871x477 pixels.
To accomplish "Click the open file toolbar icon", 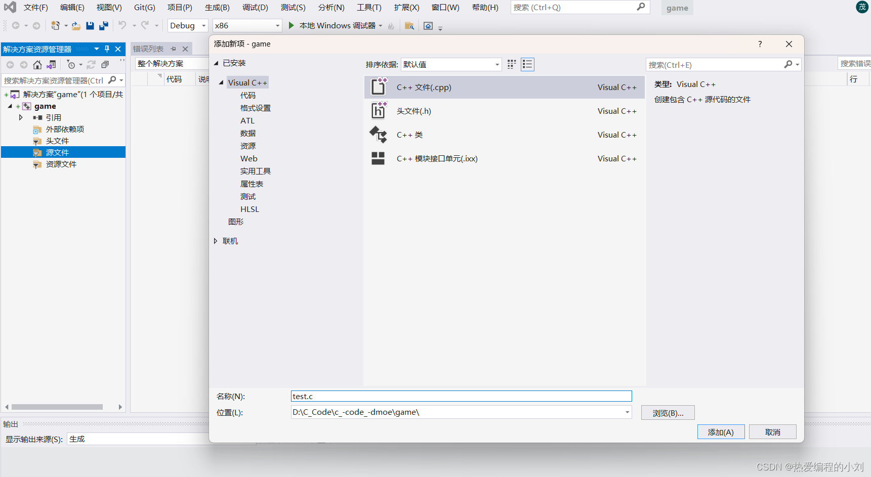I will coord(76,25).
